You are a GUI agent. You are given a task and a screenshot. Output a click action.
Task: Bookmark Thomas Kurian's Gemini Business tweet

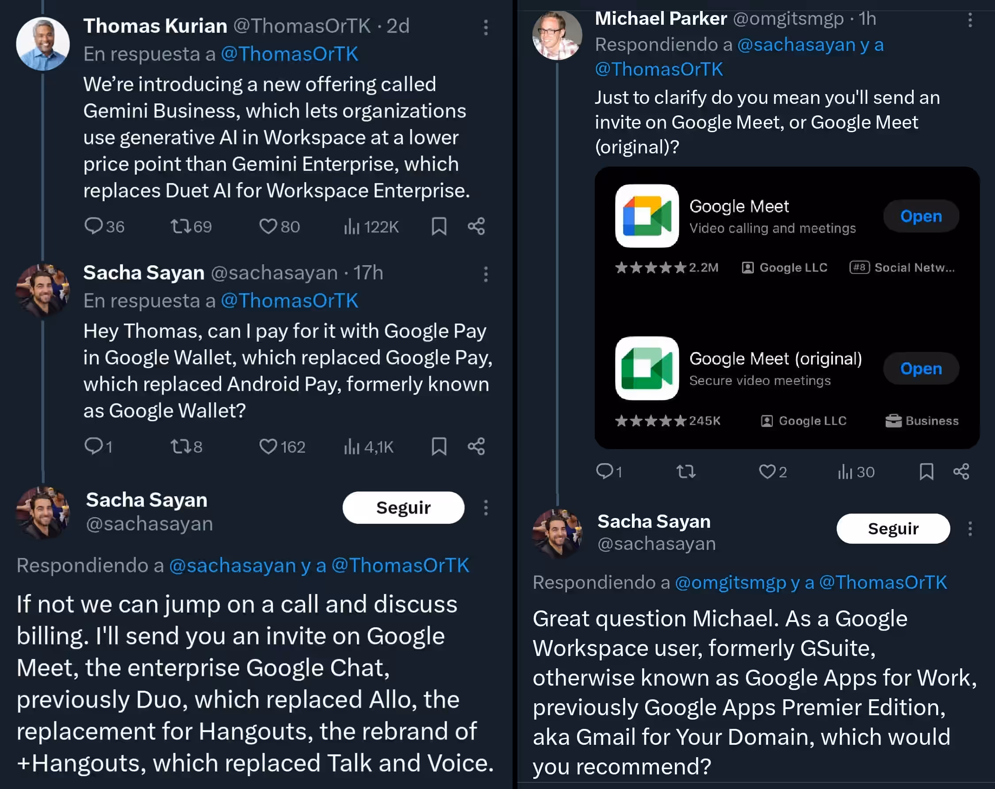coord(439,227)
